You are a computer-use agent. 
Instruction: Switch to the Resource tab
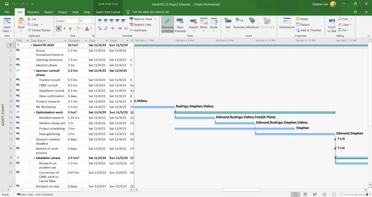(33, 12)
